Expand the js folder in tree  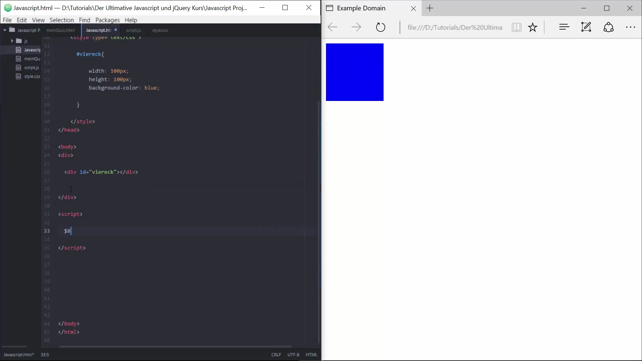12,41
